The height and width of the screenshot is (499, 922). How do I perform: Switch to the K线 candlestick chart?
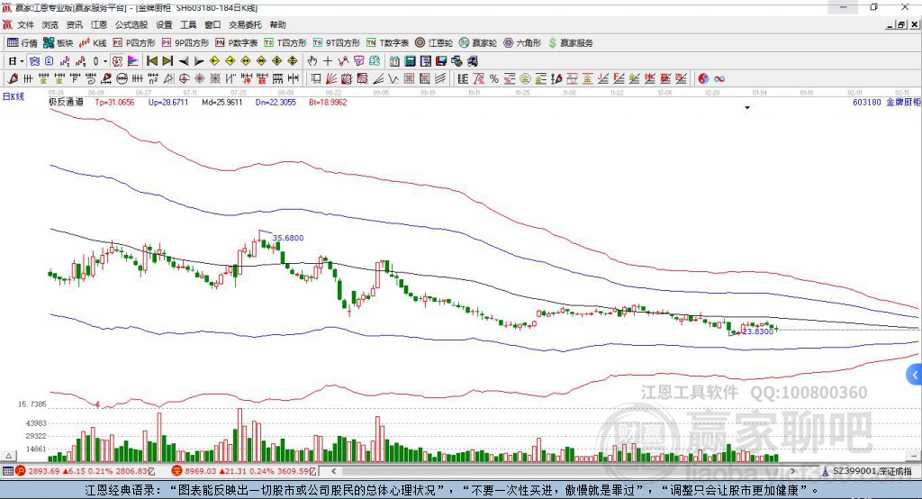coord(93,43)
